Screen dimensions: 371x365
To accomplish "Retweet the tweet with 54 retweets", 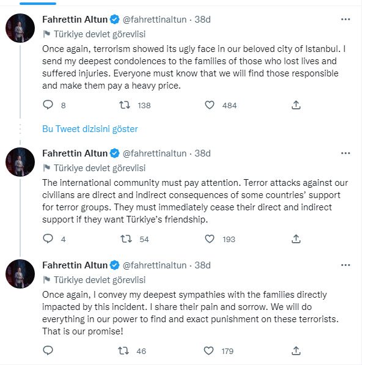I will pyautogui.click(x=123, y=239).
